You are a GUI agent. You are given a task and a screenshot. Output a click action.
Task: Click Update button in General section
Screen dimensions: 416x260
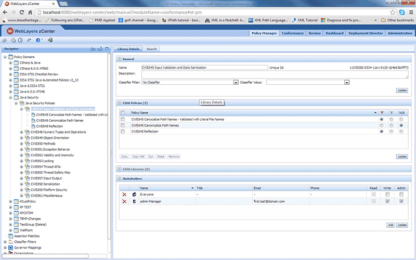(x=402, y=90)
